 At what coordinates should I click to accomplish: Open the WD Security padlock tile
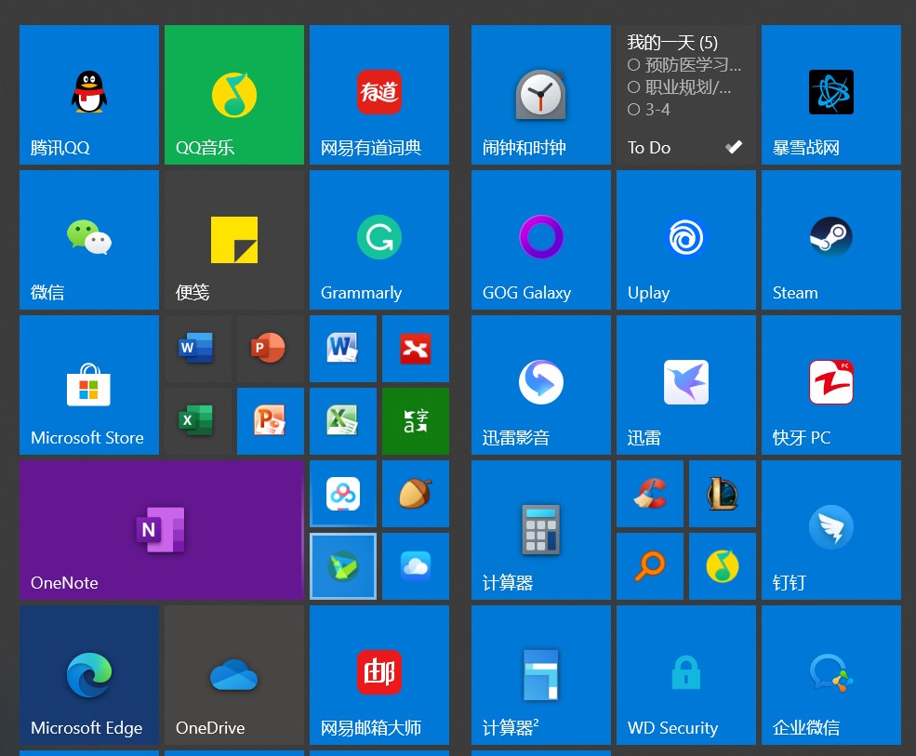pyautogui.click(x=685, y=675)
